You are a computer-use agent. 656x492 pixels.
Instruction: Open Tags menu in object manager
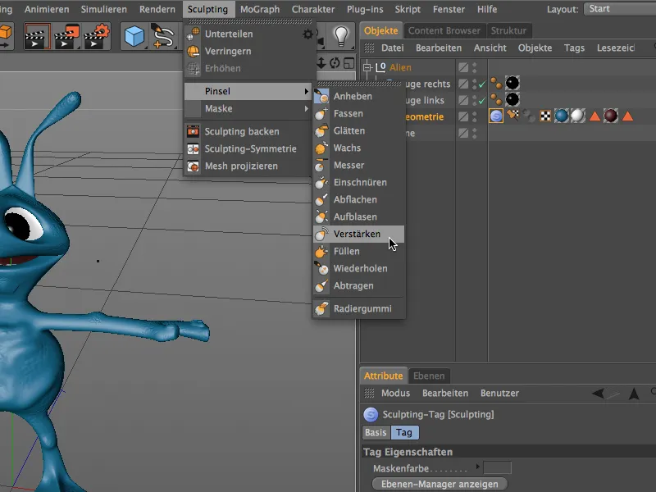pos(574,48)
